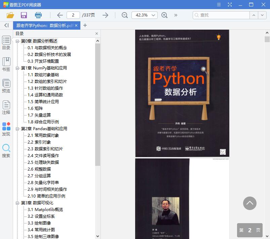The height and width of the screenshot is (239, 270).
Task: Hide the 目录 panel via its close X
Action: [x=96, y=33]
